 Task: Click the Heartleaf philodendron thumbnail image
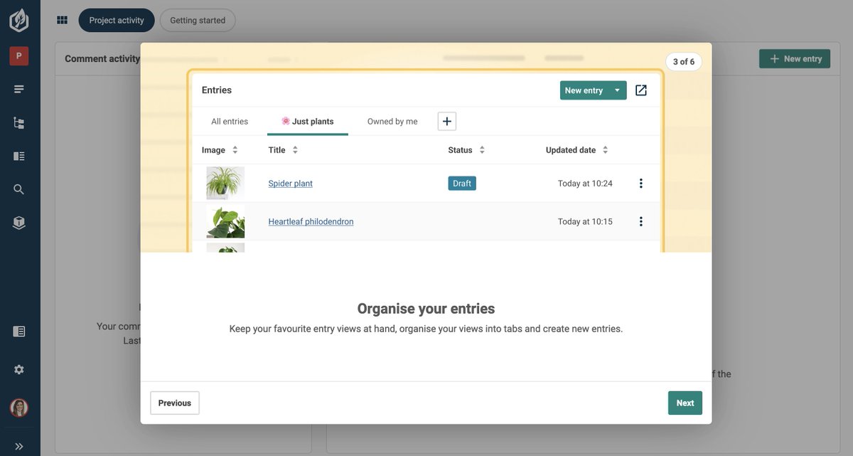click(x=225, y=222)
